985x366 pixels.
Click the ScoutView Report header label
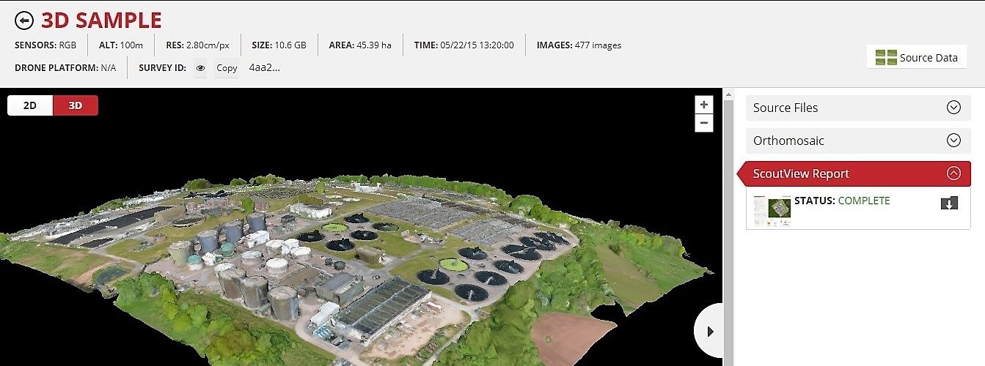click(x=801, y=173)
